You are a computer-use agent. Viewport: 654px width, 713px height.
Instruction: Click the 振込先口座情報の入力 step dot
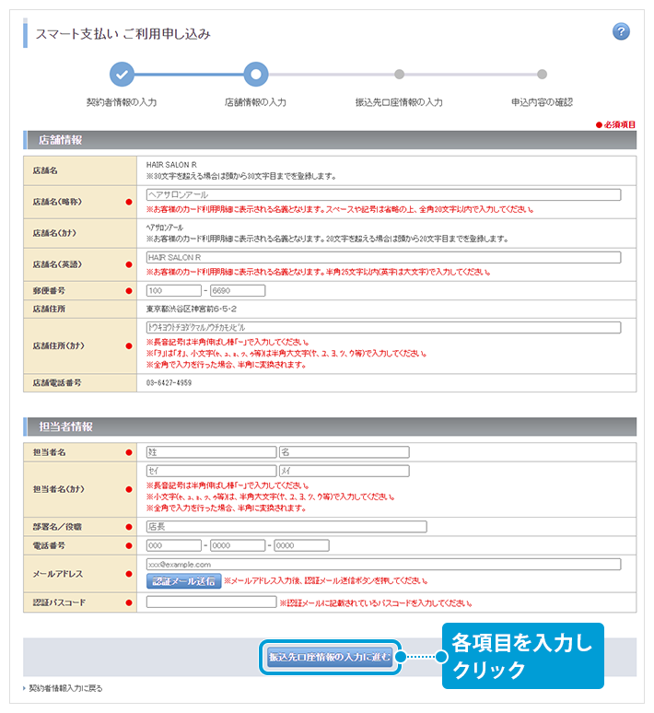[399, 75]
